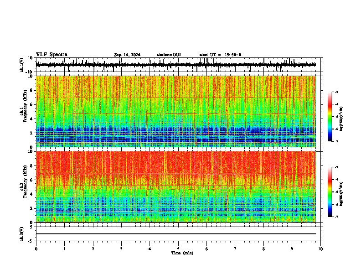Click the ch.1 color bar PSD label
The image size is (361, 279).
341,119
